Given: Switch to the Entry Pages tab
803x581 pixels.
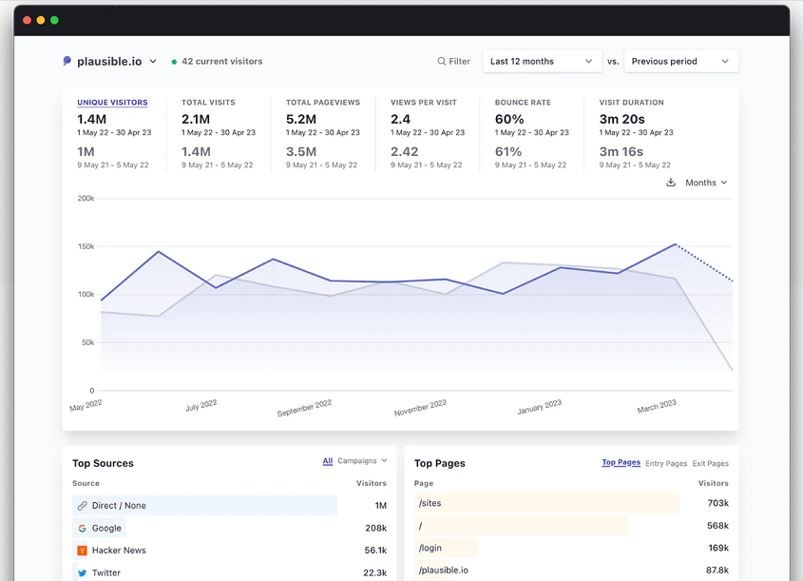Looking at the screenshot, I should (x=666, y=463).
